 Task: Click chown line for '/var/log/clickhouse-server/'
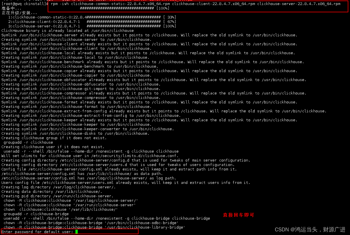coord(71,200)
